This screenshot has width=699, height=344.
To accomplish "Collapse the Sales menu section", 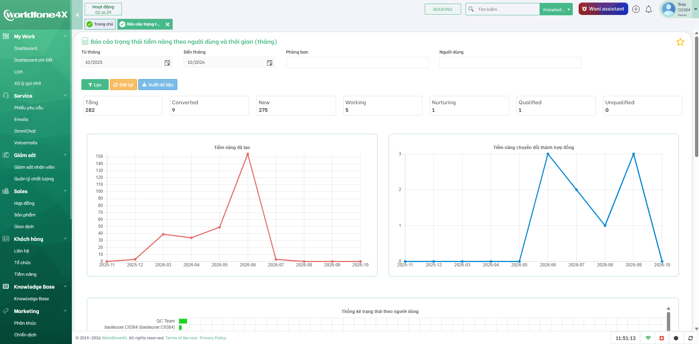I will click(x=65, y=191).
